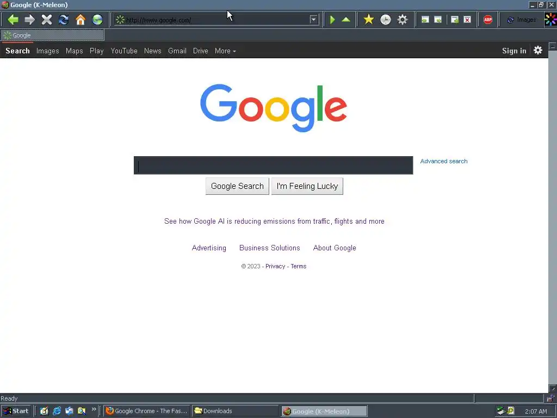Screen dimensions: 557x418
Task: Open the Terms link in footer
Action: tap(299, 266)
